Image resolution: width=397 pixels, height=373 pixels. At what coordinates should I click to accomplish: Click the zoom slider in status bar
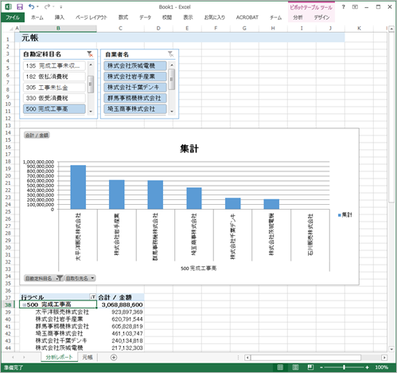click(x=344, y=367)
